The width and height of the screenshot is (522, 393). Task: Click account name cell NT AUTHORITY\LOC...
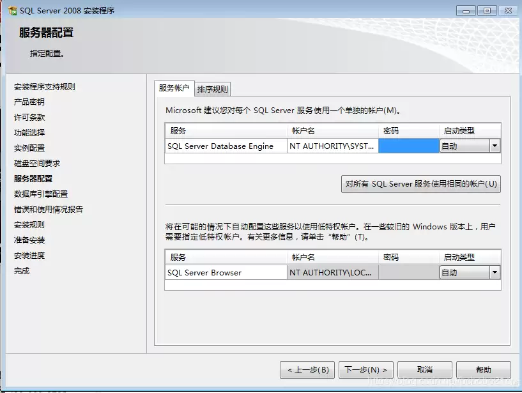[333, 272]
